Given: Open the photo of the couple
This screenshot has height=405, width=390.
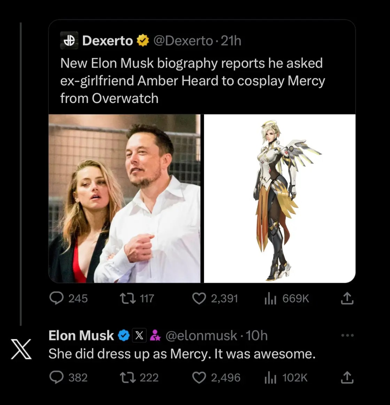Looking at the screenshot, I should coord(124,198).
